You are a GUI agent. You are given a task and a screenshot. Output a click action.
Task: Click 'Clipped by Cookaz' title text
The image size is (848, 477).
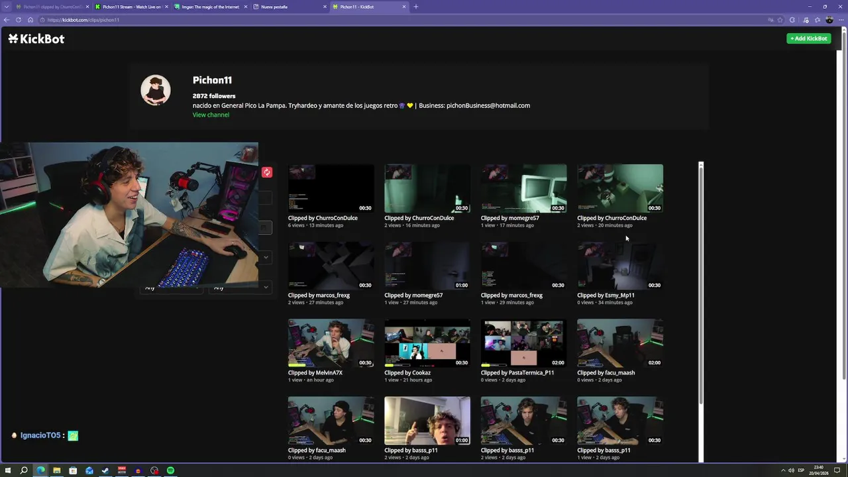[407, 373]
